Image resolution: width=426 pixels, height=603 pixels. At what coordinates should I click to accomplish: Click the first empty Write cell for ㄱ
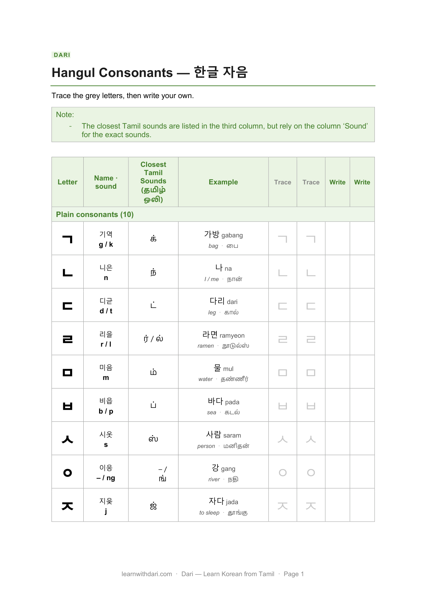[337, 238]
